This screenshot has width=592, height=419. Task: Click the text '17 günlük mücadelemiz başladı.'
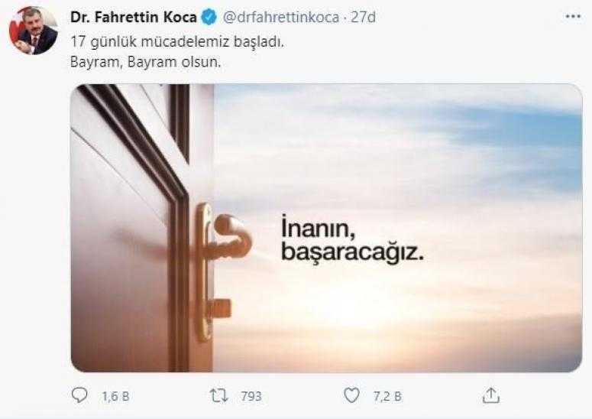tap(177, 41)
